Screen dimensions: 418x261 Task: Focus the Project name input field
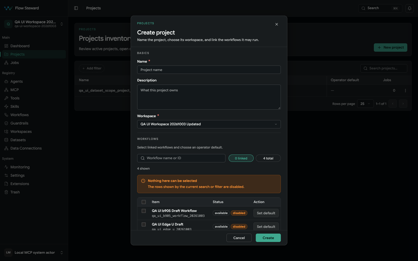pyautogui.click(x=209, y=70)
